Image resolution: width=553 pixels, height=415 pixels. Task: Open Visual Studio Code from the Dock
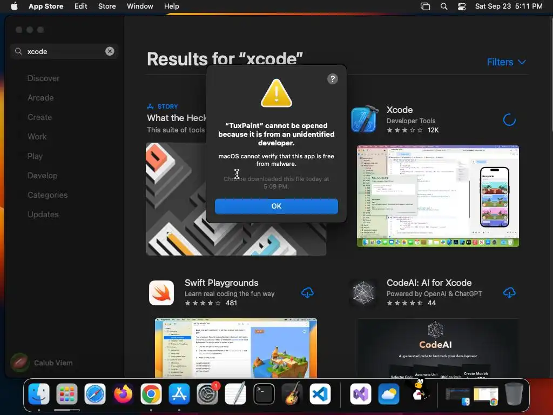[320, 394]
